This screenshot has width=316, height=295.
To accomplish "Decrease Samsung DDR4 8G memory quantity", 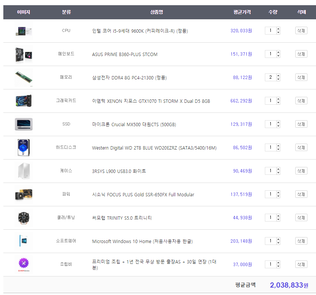I will click(278, 79).
